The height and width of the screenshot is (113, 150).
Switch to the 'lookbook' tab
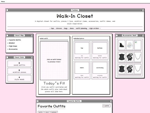pos(54,112)
